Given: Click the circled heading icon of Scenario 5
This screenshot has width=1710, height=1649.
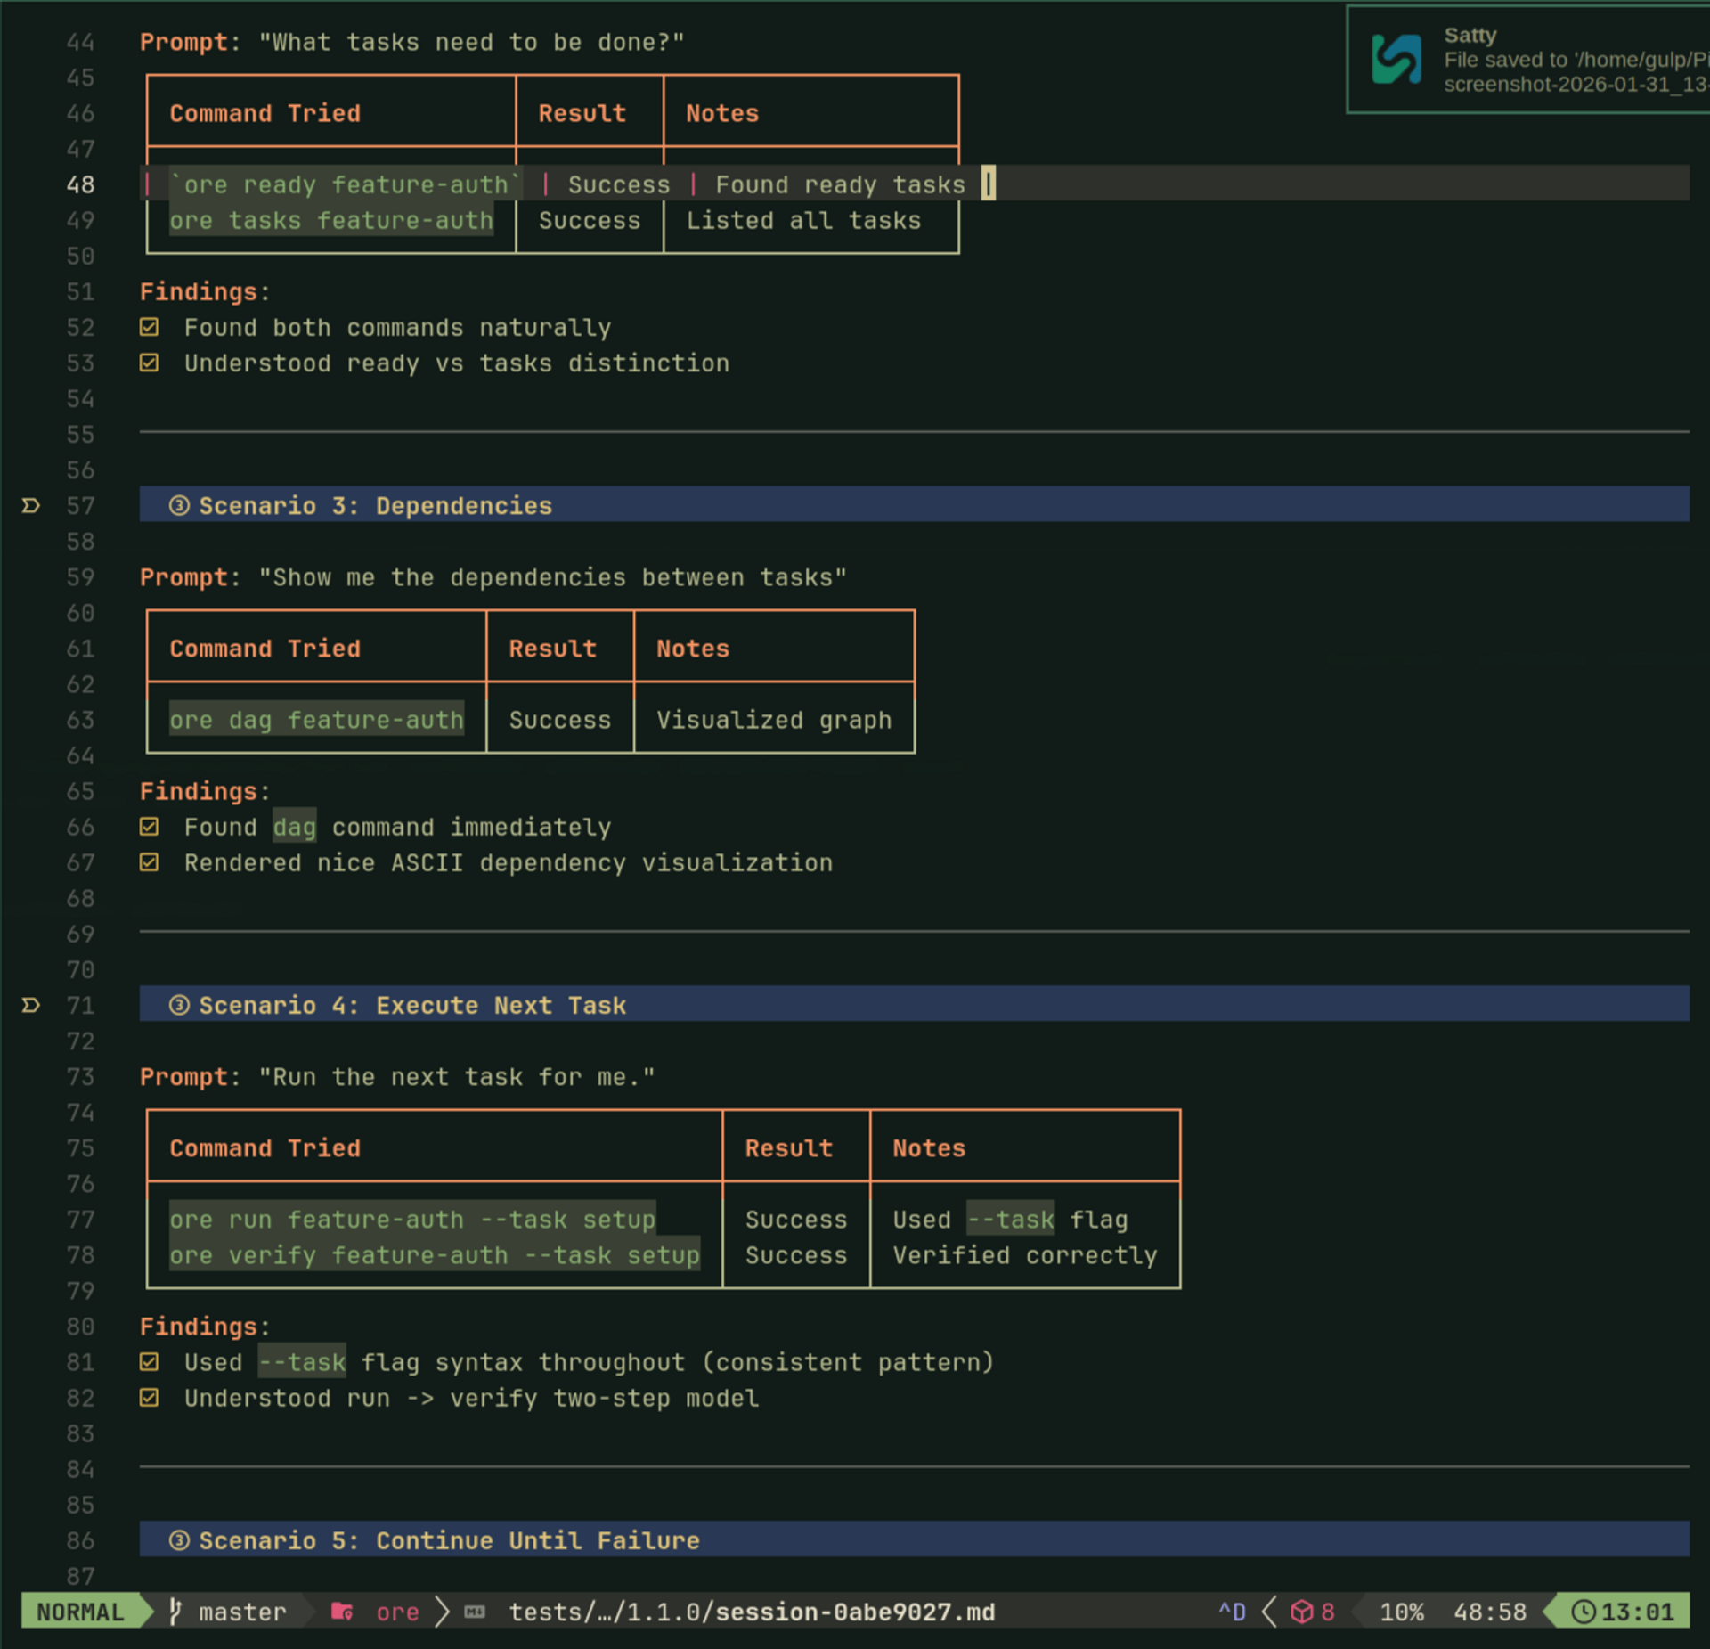Looking at the screenshot, I should coord(179,1540).
